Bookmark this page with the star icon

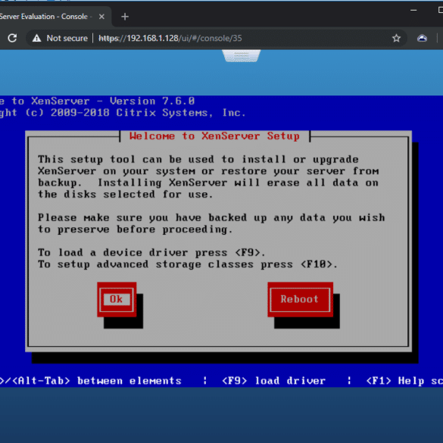pos(396,38)
